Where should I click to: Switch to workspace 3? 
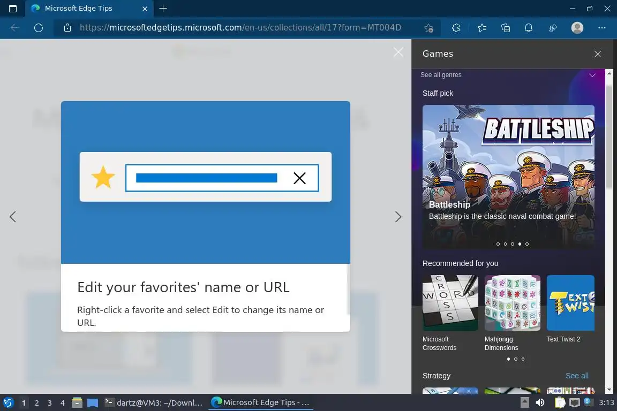click(50, 403)
